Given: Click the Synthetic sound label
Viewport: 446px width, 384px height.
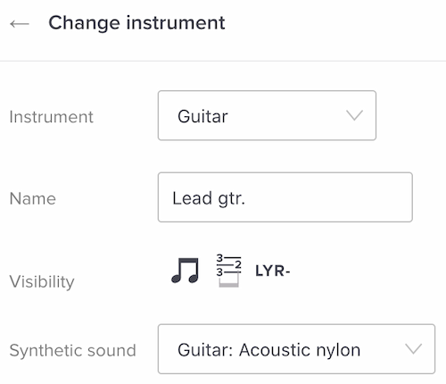Looking at the screenshot, I should point(72,350).
